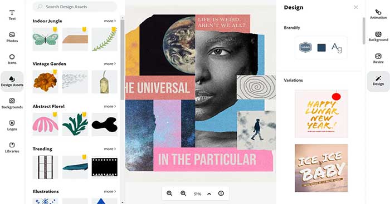Open the Photos panel

pos(12,37)
